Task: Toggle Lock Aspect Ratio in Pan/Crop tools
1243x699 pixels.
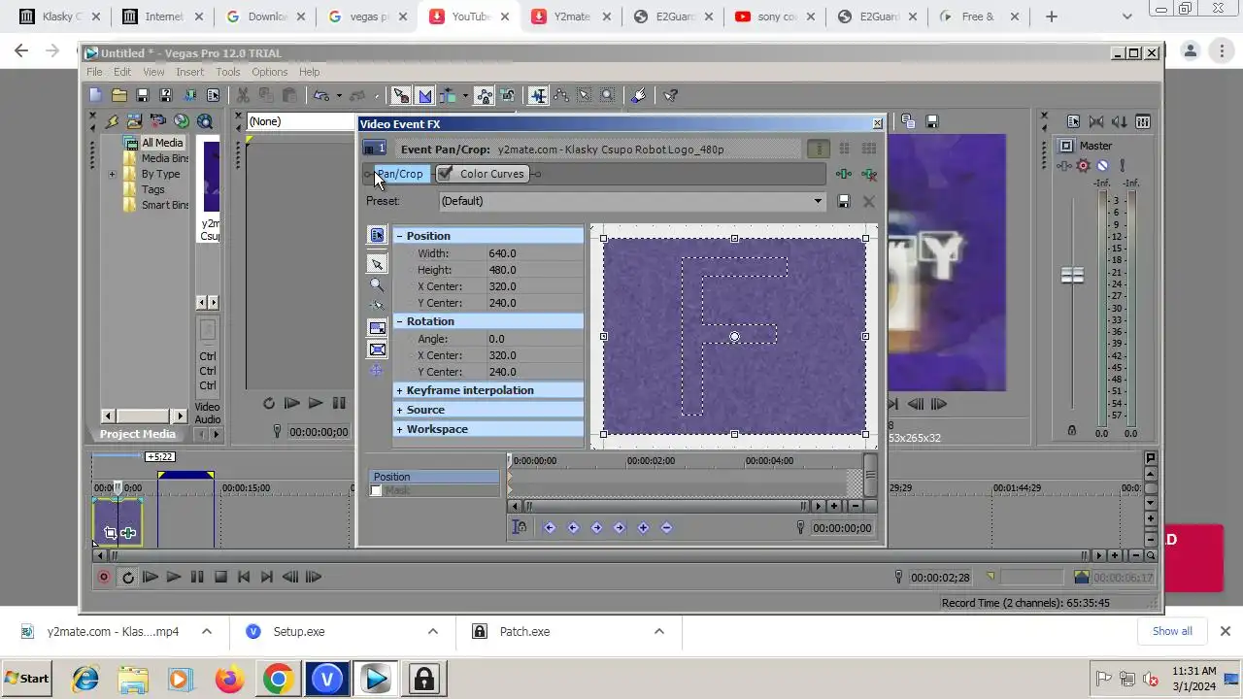Action: 377,328
